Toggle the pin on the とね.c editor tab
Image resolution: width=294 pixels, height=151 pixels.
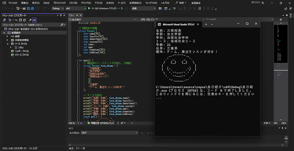77,16
